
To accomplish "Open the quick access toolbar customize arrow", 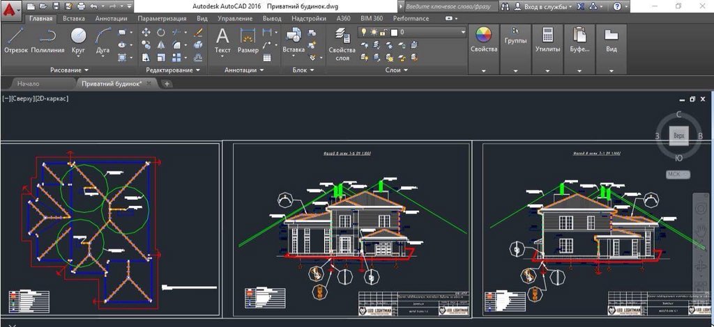I will [x=129, y=6].
